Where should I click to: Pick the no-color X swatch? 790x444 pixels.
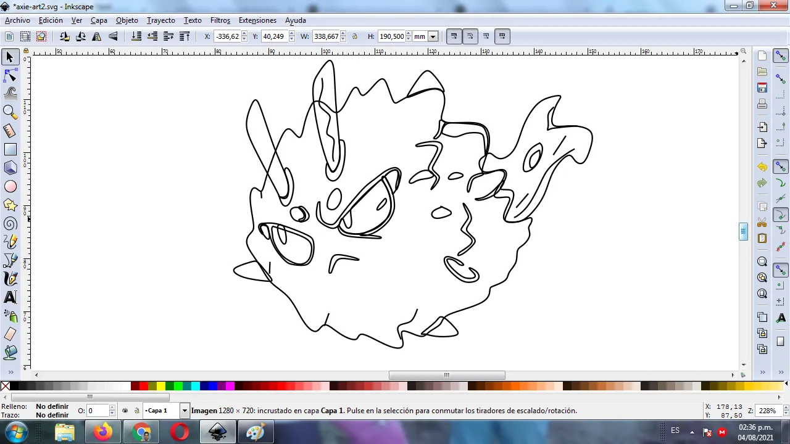5,387
